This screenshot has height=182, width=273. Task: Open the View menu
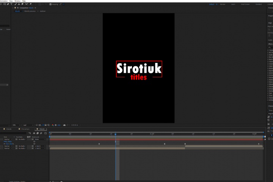[11, 1]
